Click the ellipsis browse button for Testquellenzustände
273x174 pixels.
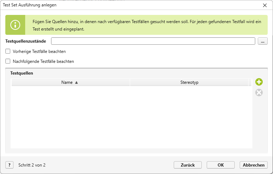(262, 41)
